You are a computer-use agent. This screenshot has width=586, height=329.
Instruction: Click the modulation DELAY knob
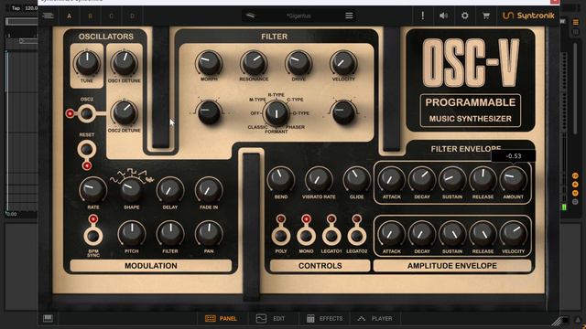(170, 190)
